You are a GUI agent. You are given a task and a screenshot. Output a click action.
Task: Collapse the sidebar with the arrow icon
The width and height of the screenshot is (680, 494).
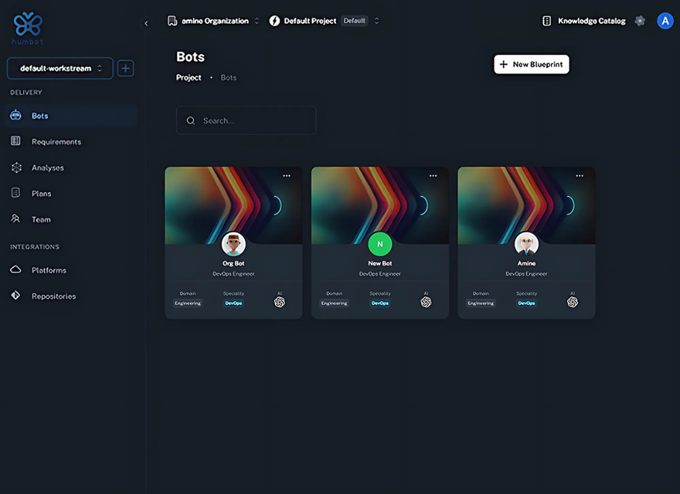click(x=146, y=23)
